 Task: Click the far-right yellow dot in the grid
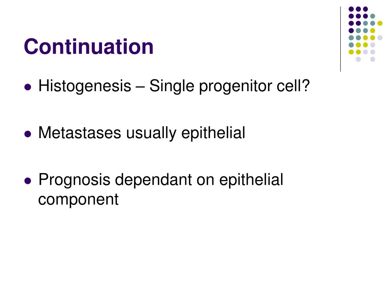pos(380,23)
